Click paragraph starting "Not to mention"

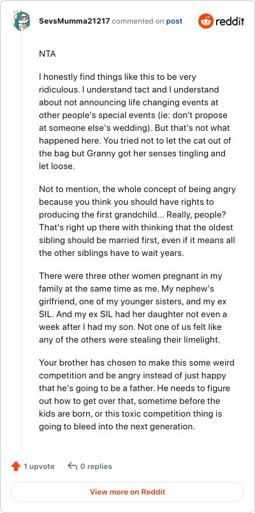pos(137,221)
